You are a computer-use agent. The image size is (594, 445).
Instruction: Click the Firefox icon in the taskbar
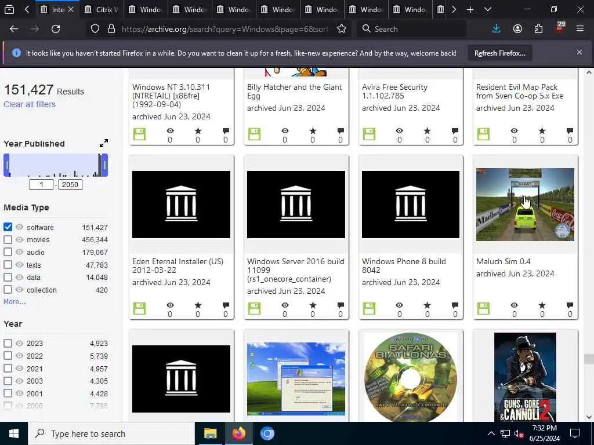pyautogui.click(x=238, y=433)
